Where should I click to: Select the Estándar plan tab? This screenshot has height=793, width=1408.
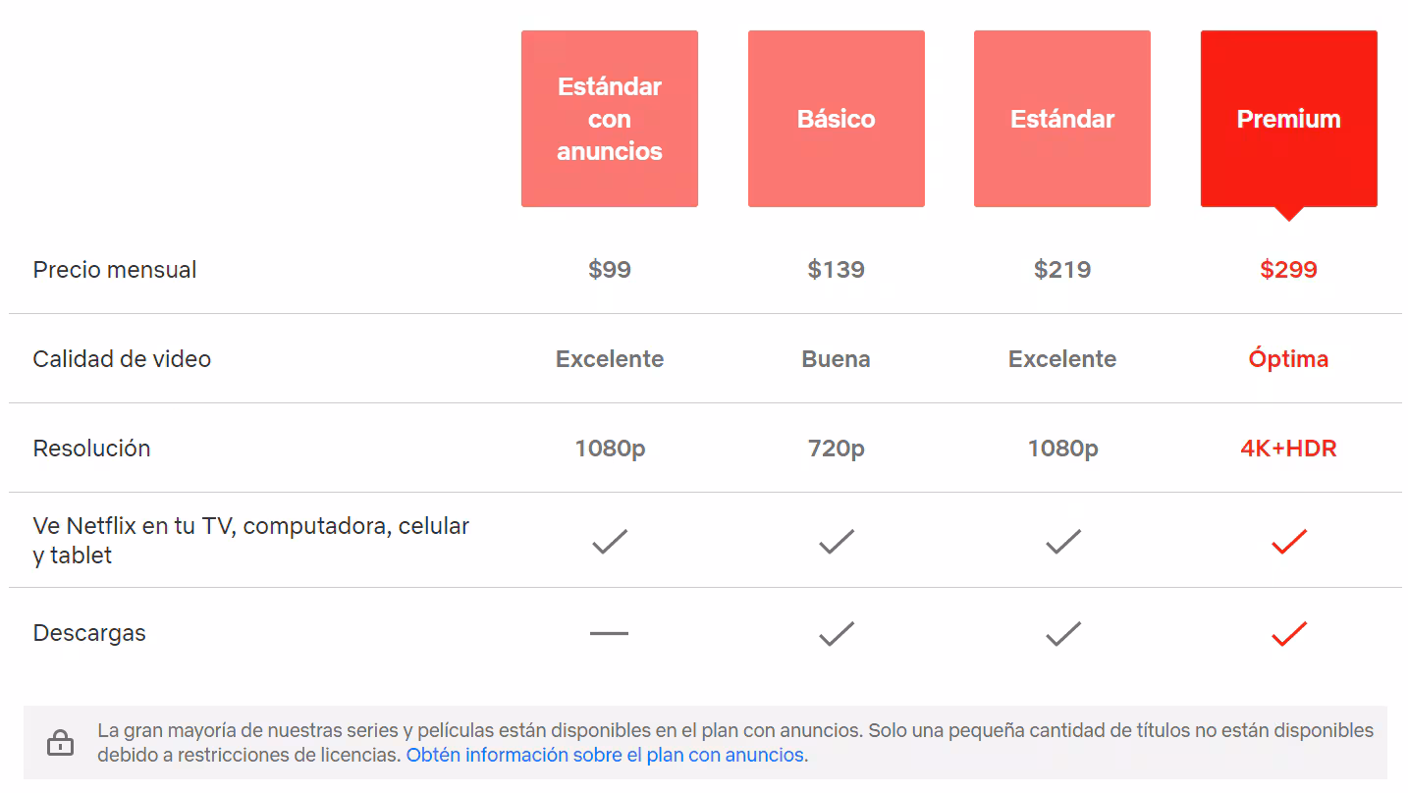(1061, 118)
